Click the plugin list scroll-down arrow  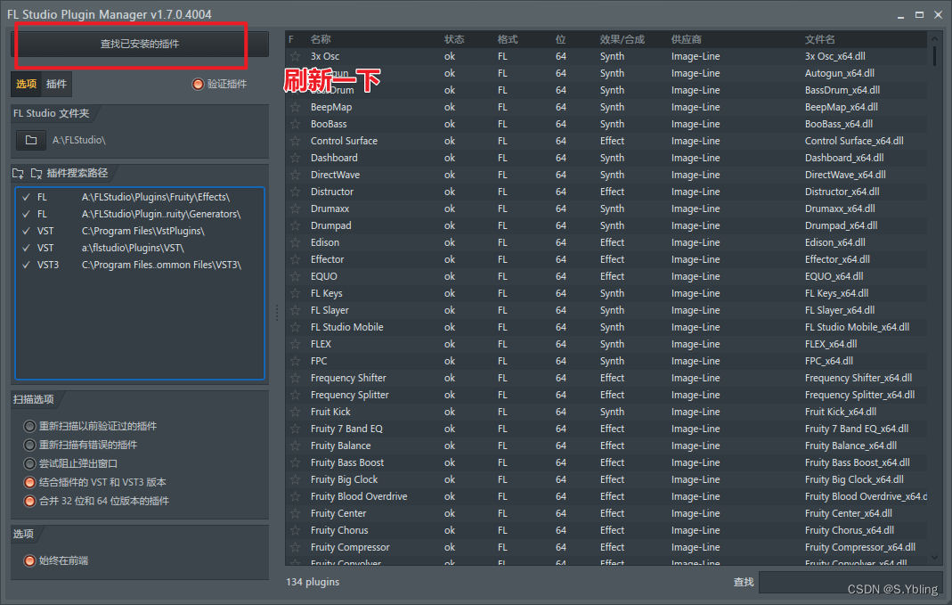[x=934, y=557]
